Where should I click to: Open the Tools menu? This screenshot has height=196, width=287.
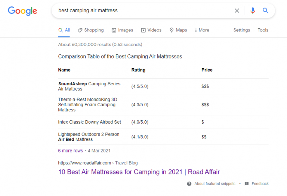[x=263, y=30]
